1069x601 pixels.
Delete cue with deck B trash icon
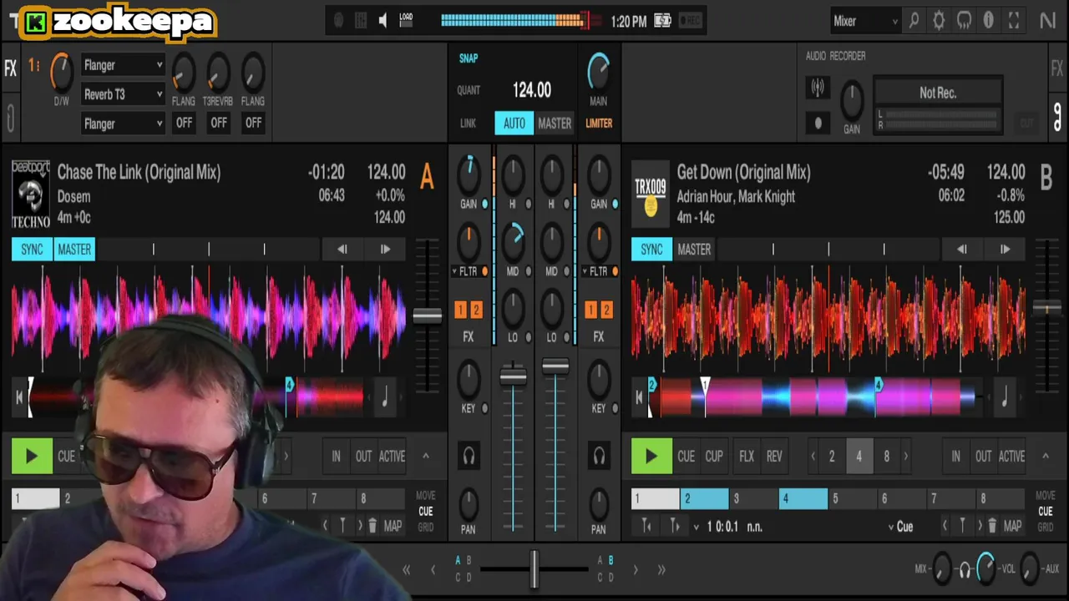pyautogui.click(x=992, y=526)
